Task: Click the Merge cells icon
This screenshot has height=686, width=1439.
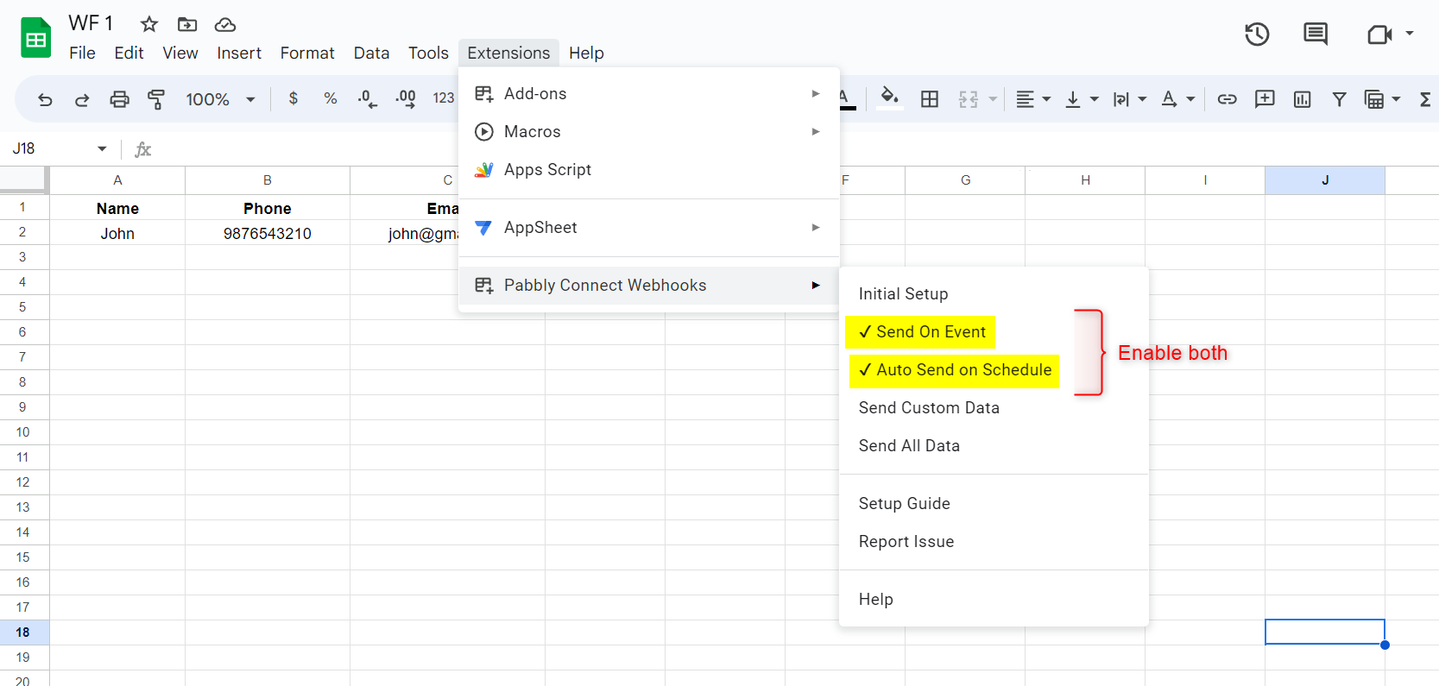Action: pyautogui.click(x=969, y=99)
